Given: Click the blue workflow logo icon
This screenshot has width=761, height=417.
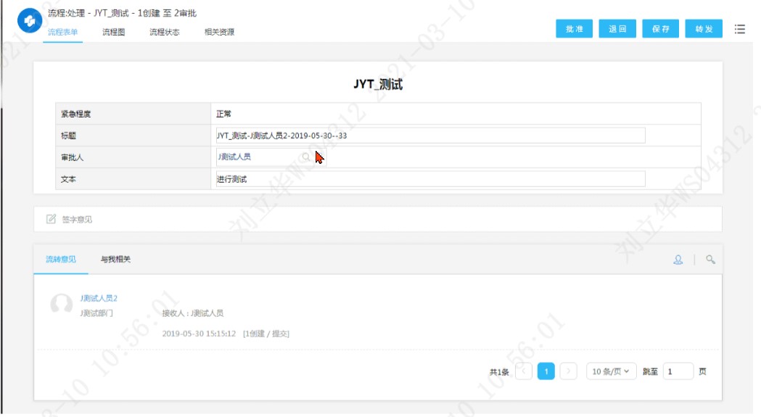Looking at the screenshot, I should 30,21.
